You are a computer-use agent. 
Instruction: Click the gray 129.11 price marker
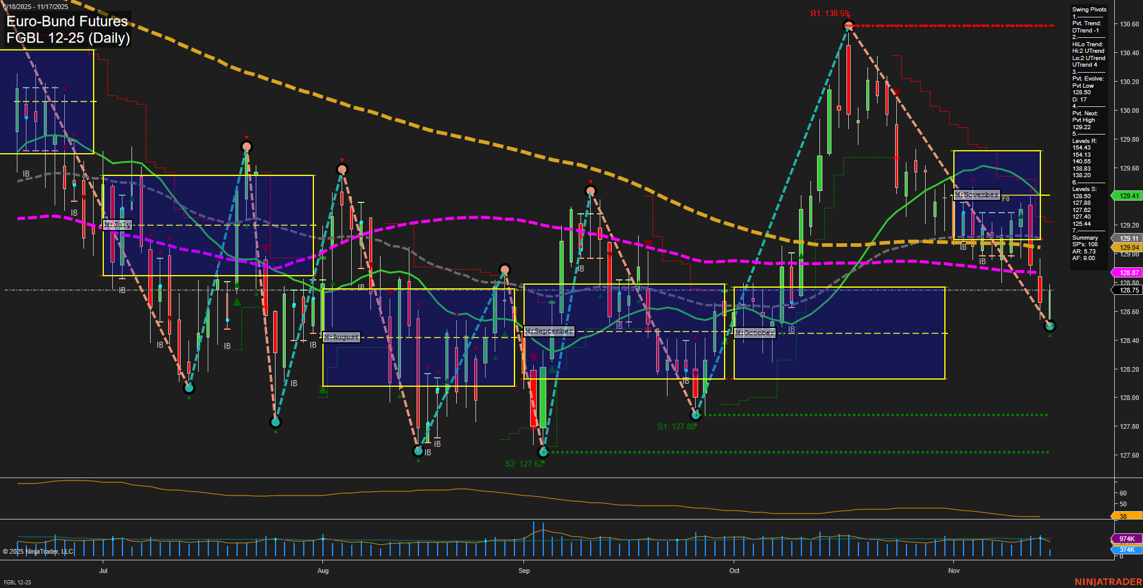[1126, 238]
